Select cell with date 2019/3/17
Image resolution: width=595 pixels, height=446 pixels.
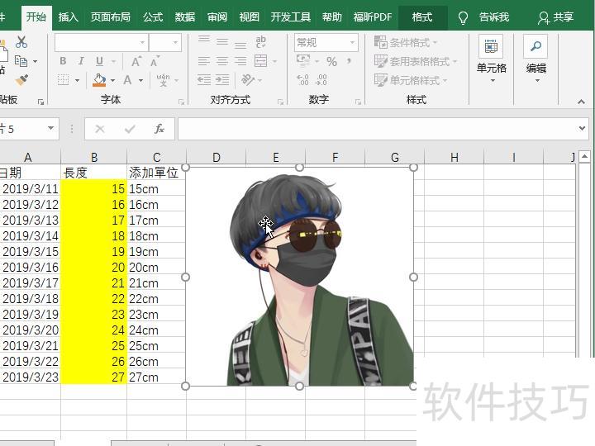[x=31, y=283]
